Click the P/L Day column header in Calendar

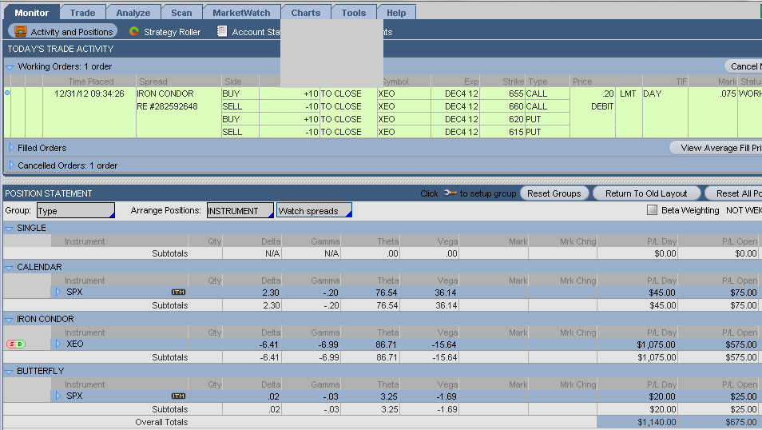[x=659, y=281]
